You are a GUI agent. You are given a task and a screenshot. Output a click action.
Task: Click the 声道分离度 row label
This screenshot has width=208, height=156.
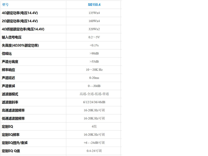[x=10, y=62]
